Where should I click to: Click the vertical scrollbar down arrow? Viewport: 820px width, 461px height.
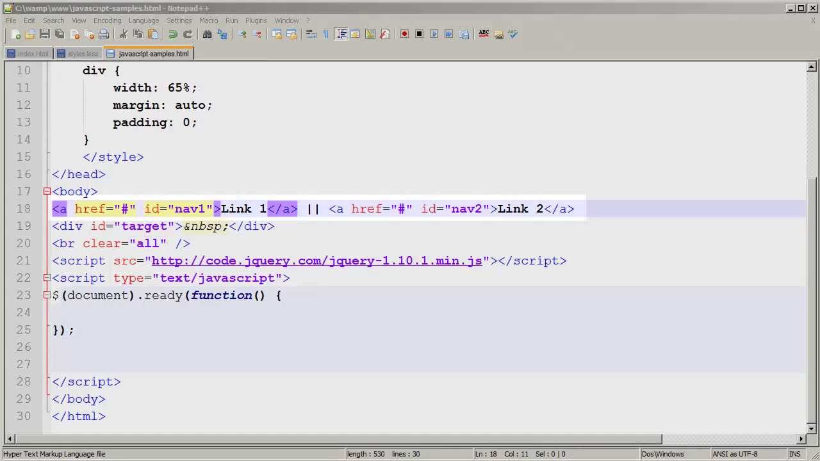[811, 428]
